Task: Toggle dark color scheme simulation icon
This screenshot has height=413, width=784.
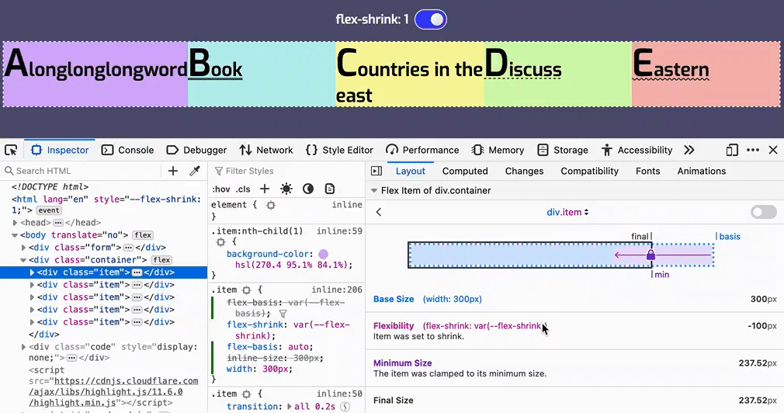Action: click(308, 189)
